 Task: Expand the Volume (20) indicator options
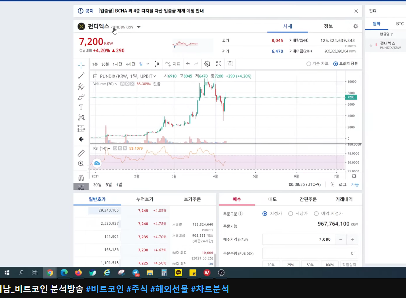(x=116, y=84)
